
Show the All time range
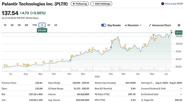tap(56, 25)
